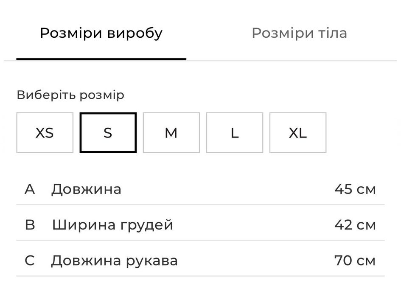This screenshot has height=297, width=401.
Task: Select the Довжина рукава label
Action: pos(114,261)
